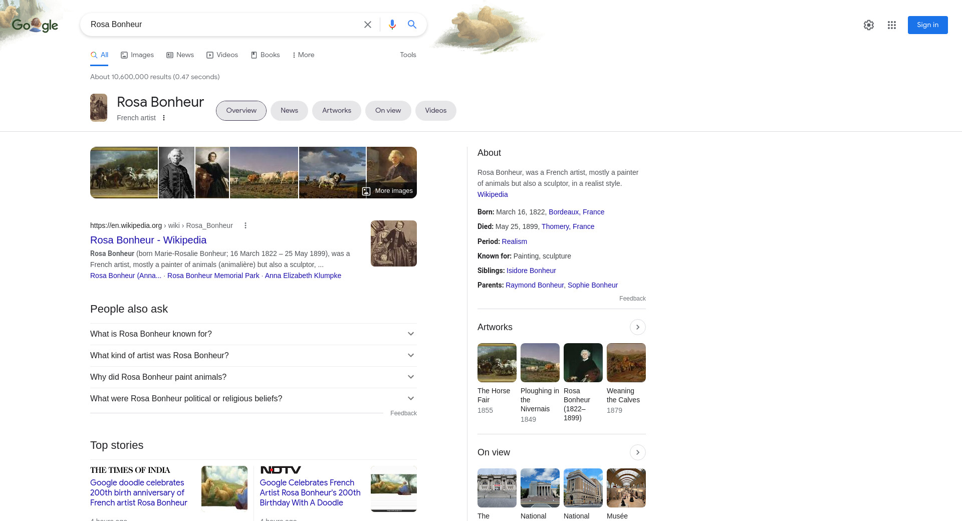The height and width of the screenshot is (521, 962).
Task: Open the Google apps grid icon
Action: pyautogui.click(x=892, y=25)
